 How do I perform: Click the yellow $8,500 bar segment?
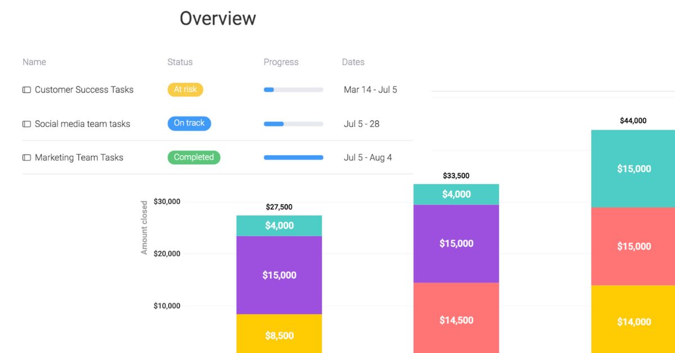[279, 335]
